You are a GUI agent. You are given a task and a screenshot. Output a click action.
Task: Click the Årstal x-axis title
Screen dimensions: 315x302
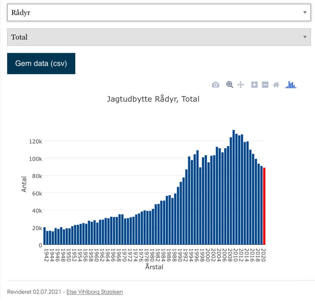point(154,267)
